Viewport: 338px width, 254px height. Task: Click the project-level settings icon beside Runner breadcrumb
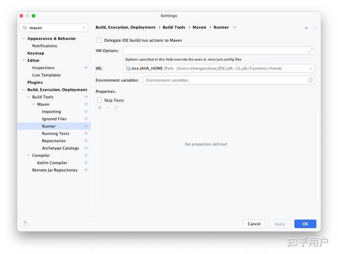(x=235, y=27)
